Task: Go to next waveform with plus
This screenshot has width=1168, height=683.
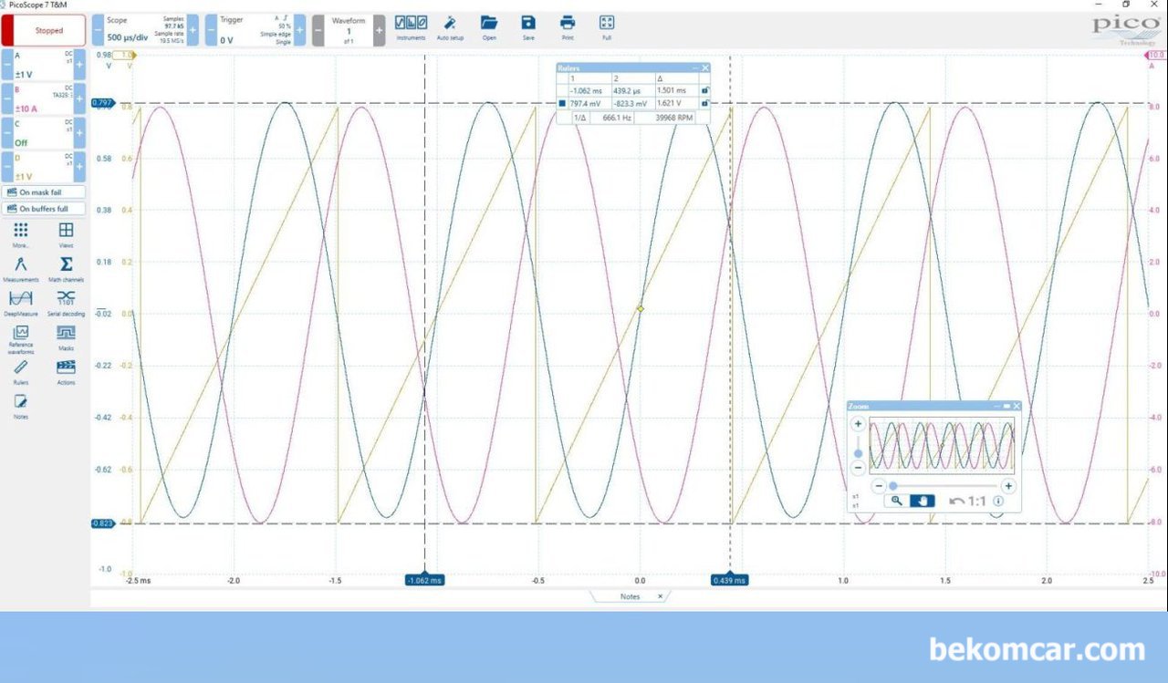Action: (x=380, y=30)
